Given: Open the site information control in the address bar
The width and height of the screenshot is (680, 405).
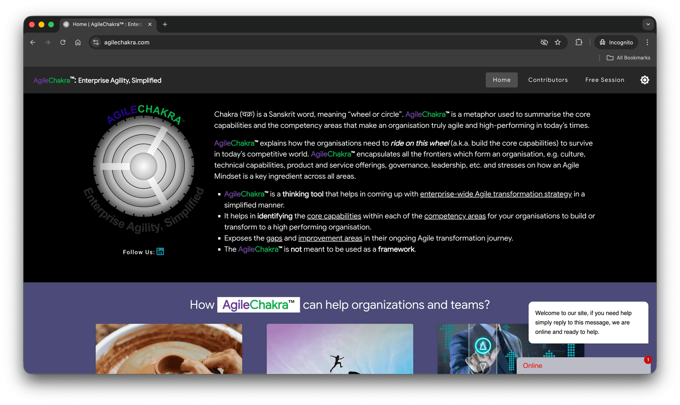Looking at the screenshot, I should [x=96, y=42].
